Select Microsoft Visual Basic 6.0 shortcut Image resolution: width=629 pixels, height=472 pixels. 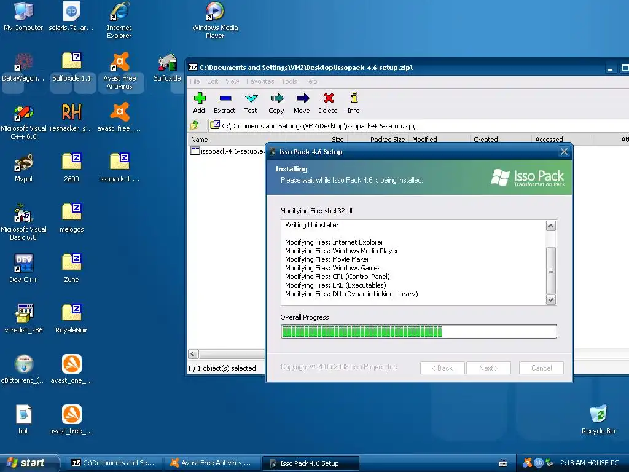pos(23,222)
